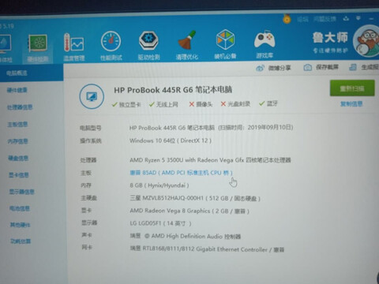This screenshot has height=284, width=379.
Task: Click the upload tray icon in title bar
Action: (346, 19)
